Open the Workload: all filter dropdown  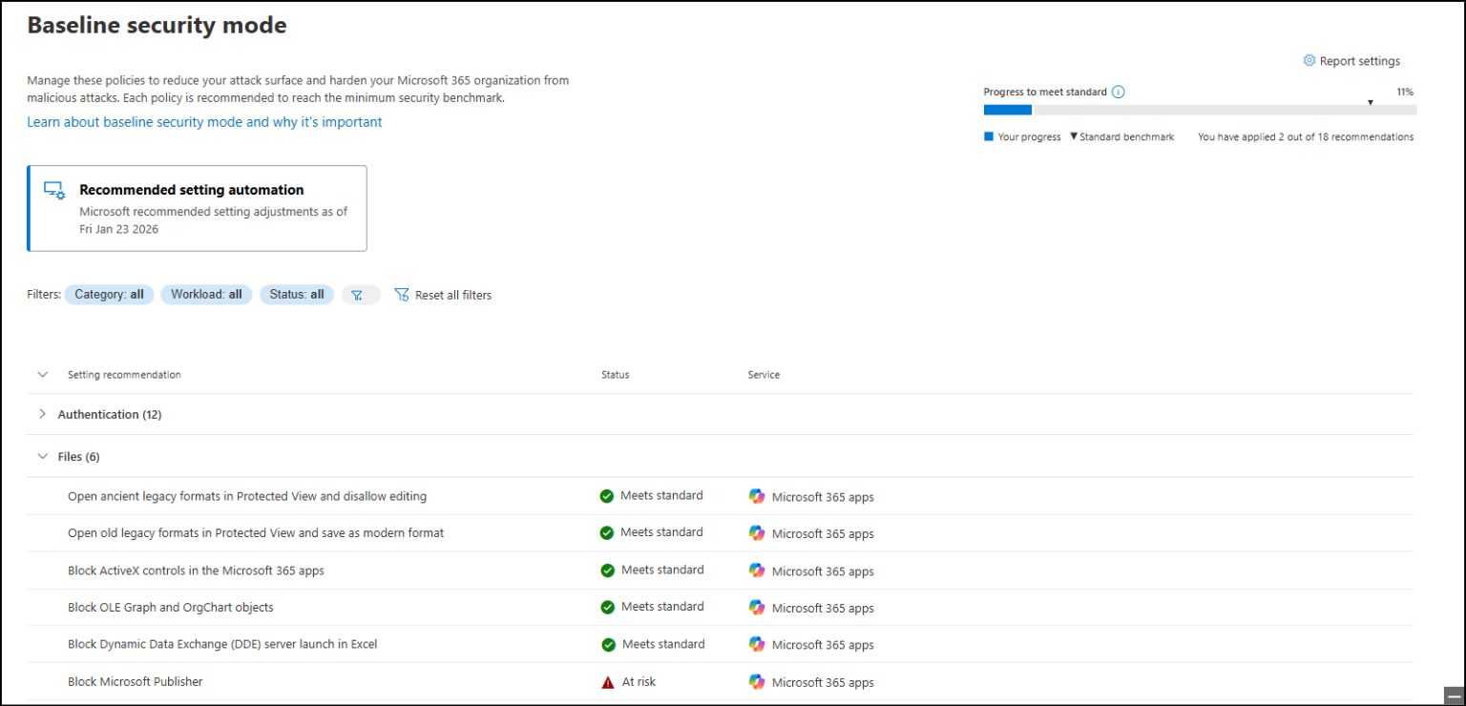[206, 294]
